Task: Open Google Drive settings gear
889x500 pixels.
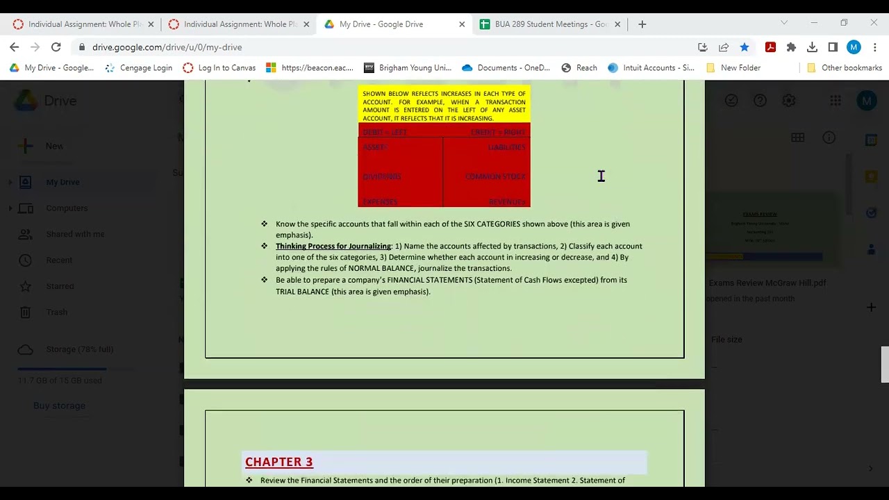Action: click(x=789, y=101)
